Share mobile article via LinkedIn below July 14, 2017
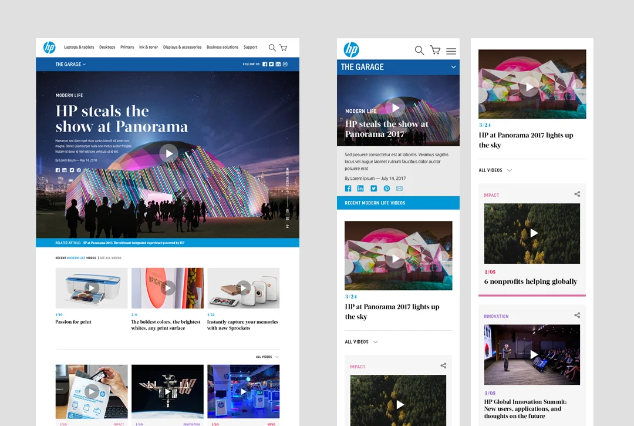634x426 pixels. 360,189
